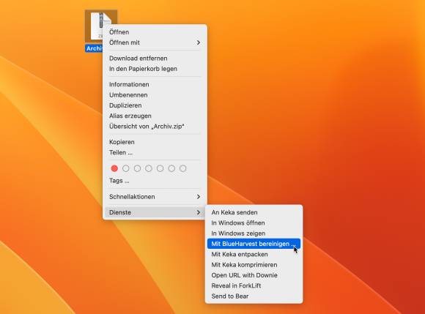This screenshot has width=425, height=314.
Task: Open Informationen for the file
Action: [155, 84]
